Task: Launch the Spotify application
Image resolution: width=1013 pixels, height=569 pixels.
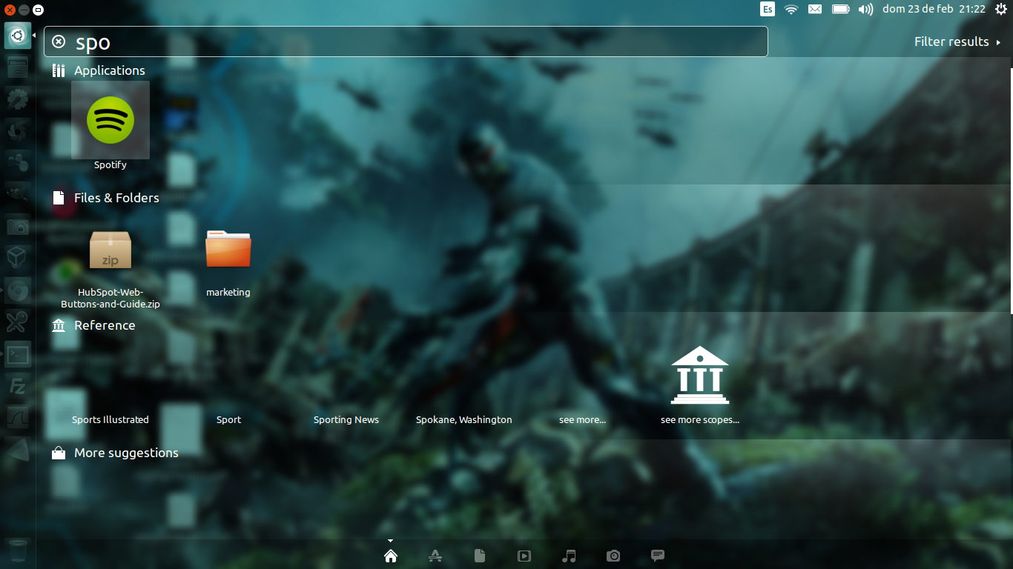Action: 110,120
